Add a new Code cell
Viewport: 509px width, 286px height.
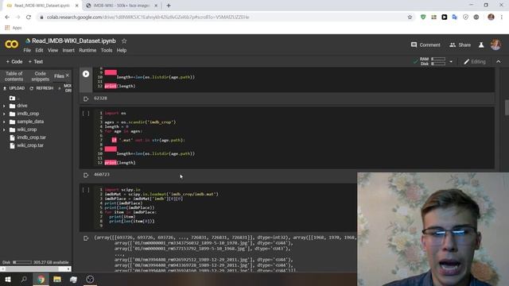(14, 62)
